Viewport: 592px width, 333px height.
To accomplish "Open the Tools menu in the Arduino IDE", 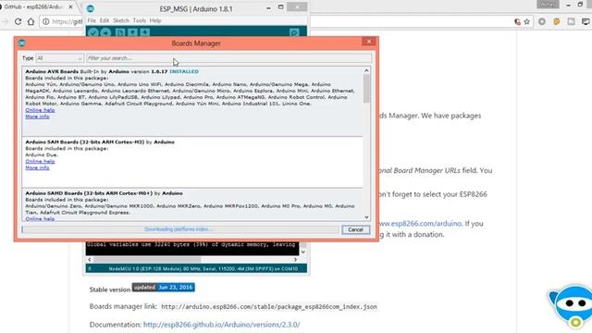I will tap(140, 20).
